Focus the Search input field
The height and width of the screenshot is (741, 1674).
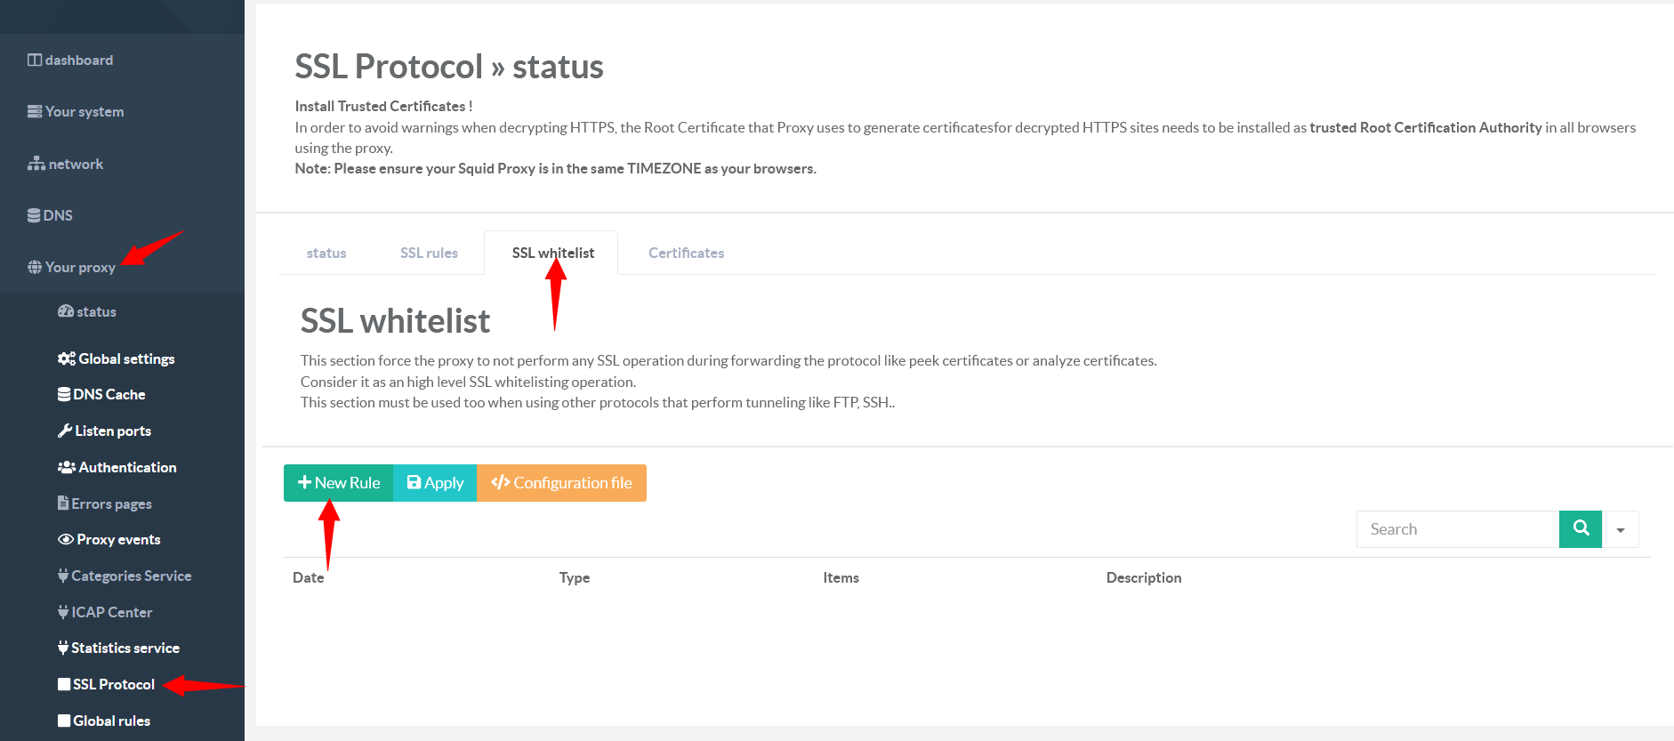point(1458,529)
